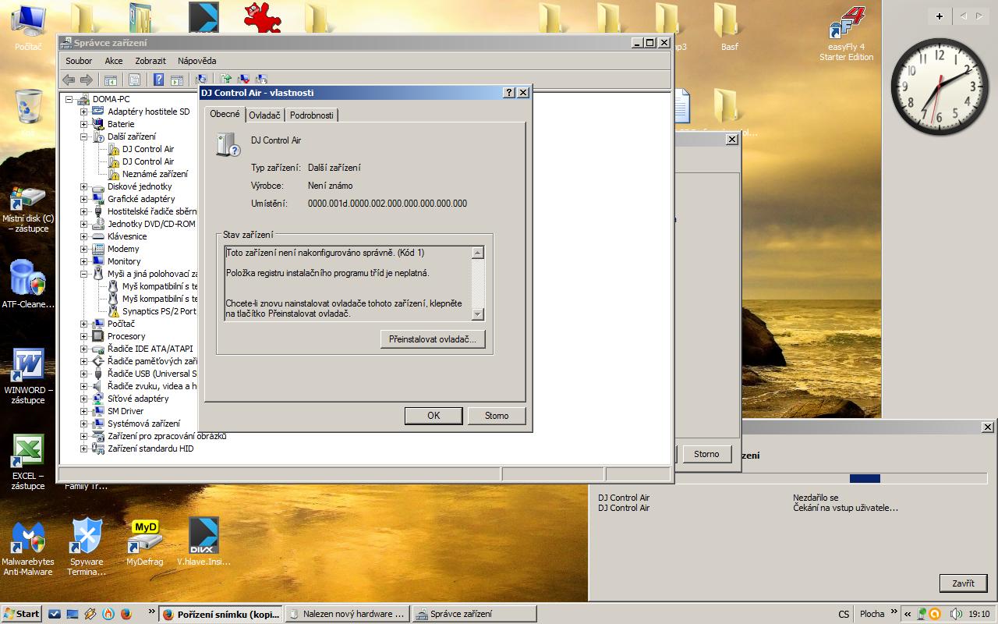Select Synaptics PS/2 Port tree item
Screen dimensions: 998x624
(x=159, y=311)
